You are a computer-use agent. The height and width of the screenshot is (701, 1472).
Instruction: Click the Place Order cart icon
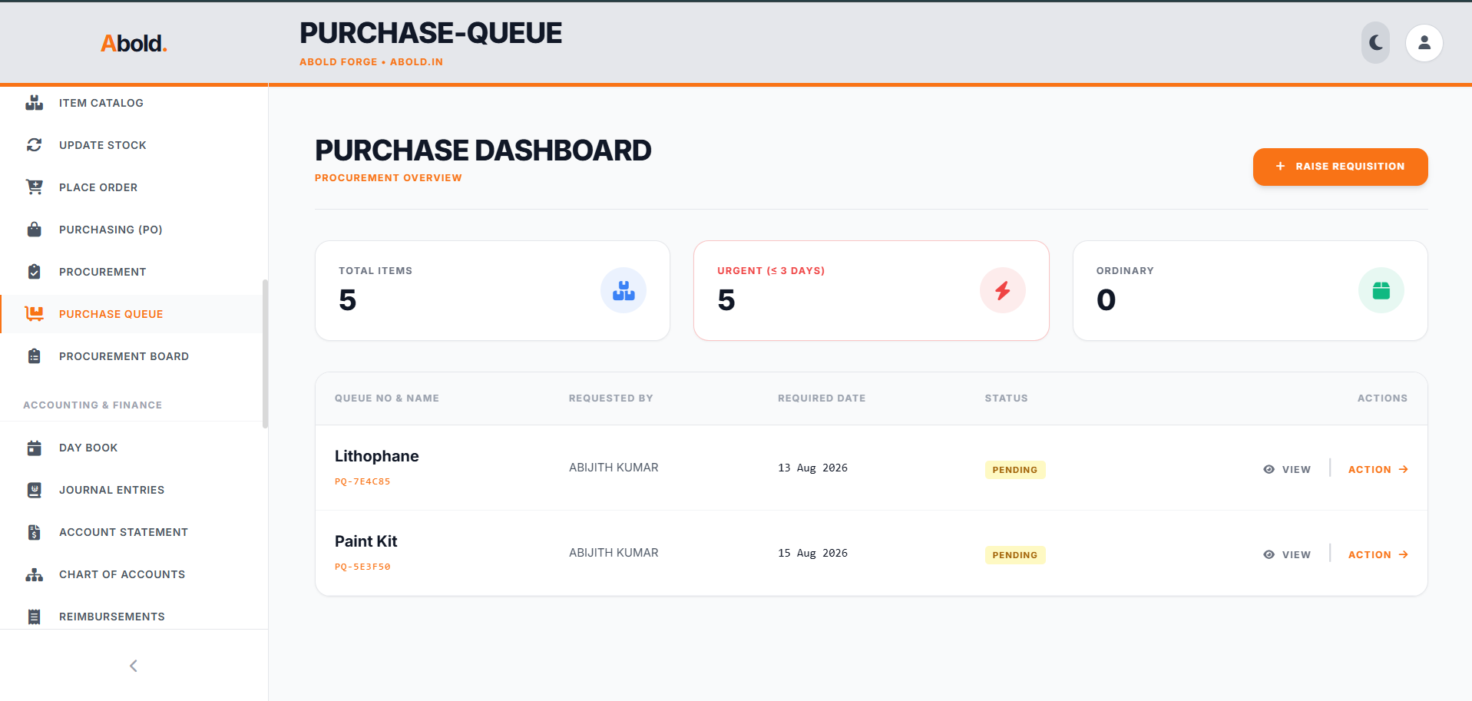click(34, 187)
